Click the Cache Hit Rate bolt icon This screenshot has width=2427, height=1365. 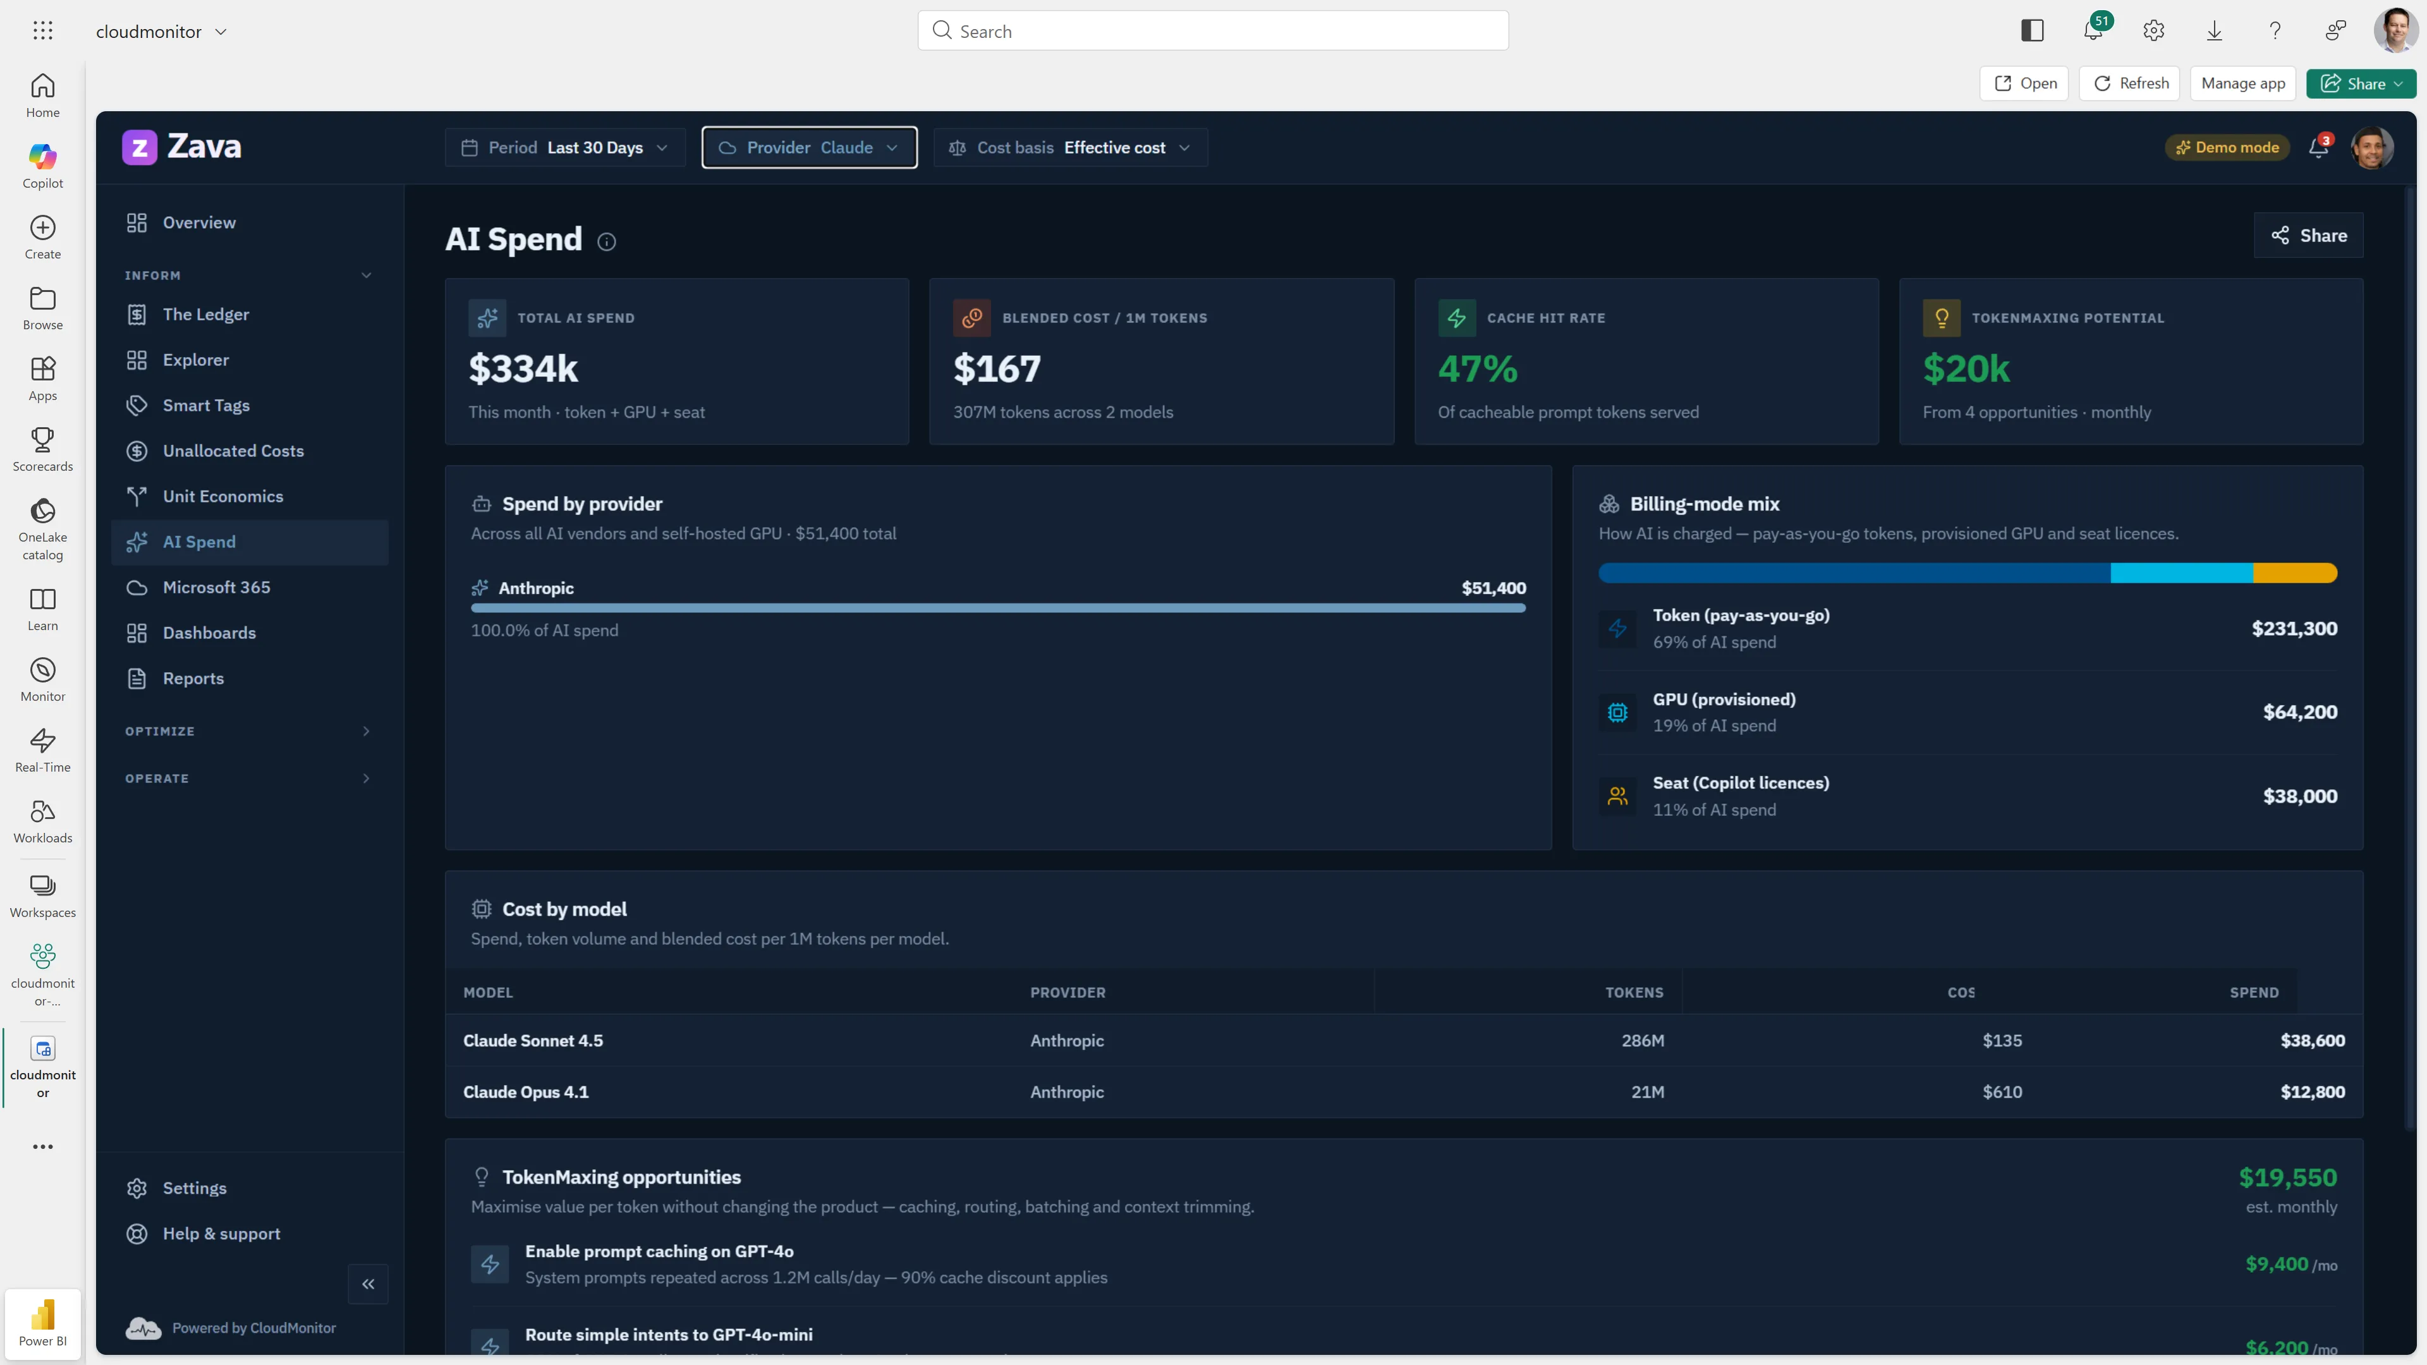coord(1457,318)
